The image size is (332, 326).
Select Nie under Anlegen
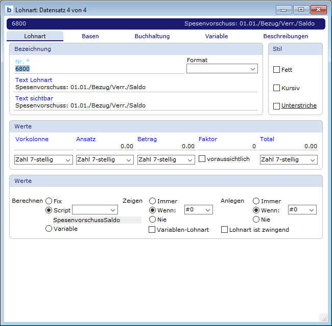pos(256,220)
